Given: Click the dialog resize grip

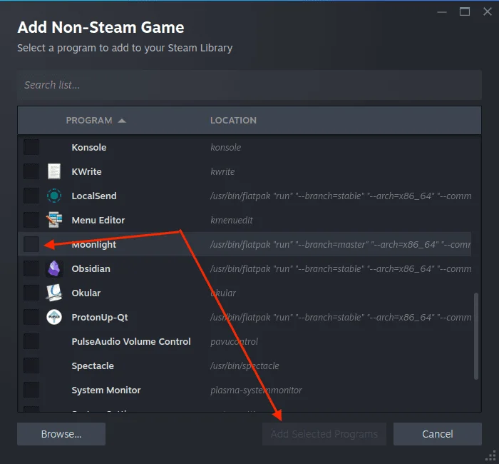Looking at the screenshot, I should pos(492,457).
